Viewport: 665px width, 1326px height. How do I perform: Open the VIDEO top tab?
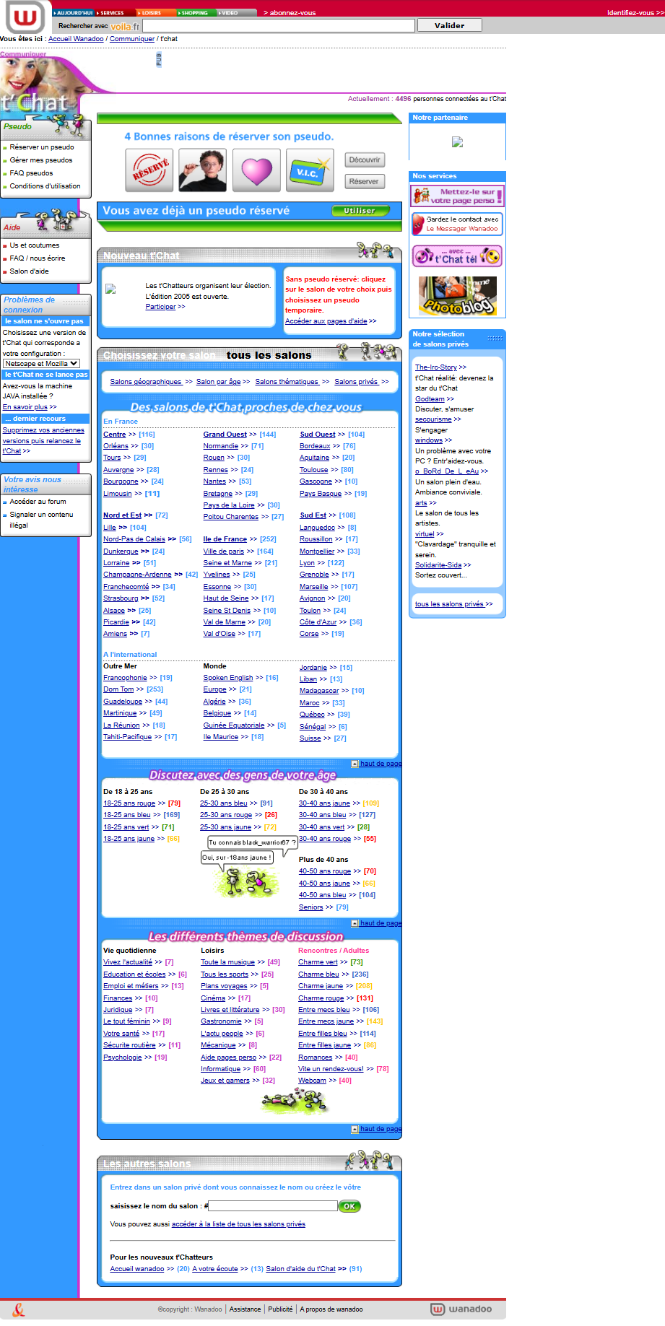[x=237, y=13]
